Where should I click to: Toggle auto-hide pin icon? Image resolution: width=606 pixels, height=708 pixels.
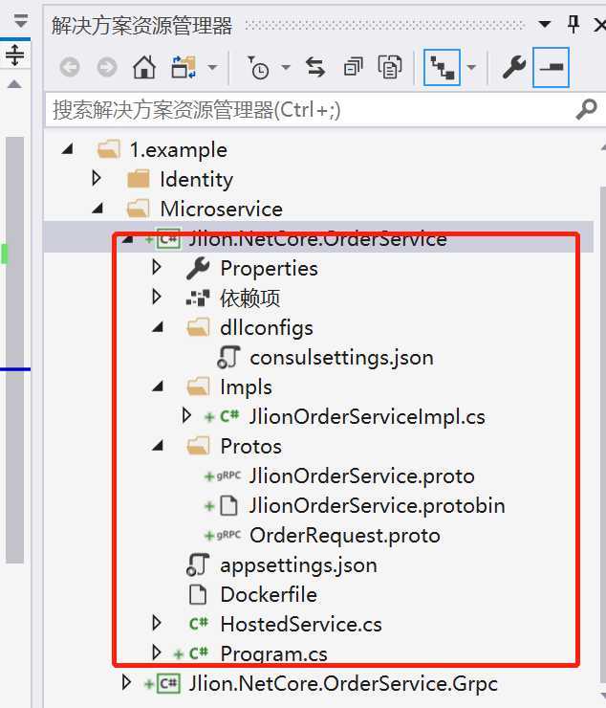click(x=574, y=24)
